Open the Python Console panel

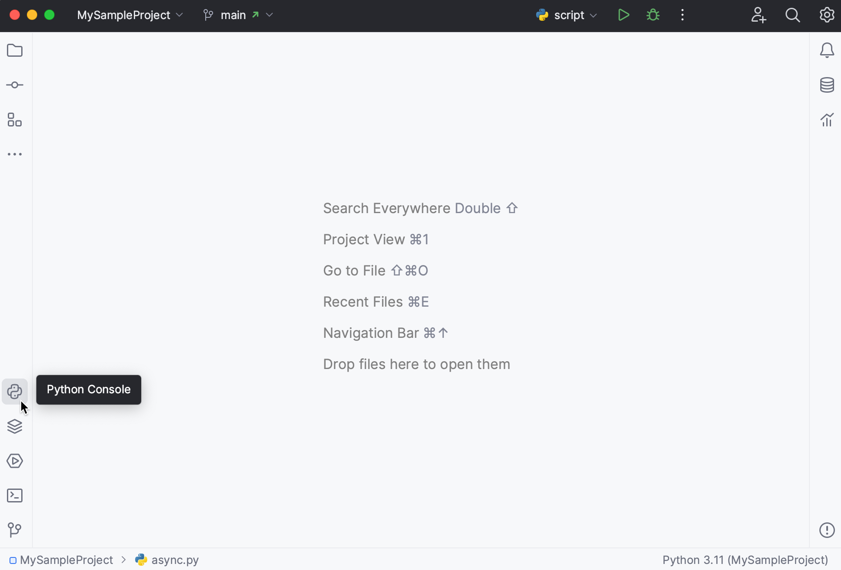tap(15, 391)
